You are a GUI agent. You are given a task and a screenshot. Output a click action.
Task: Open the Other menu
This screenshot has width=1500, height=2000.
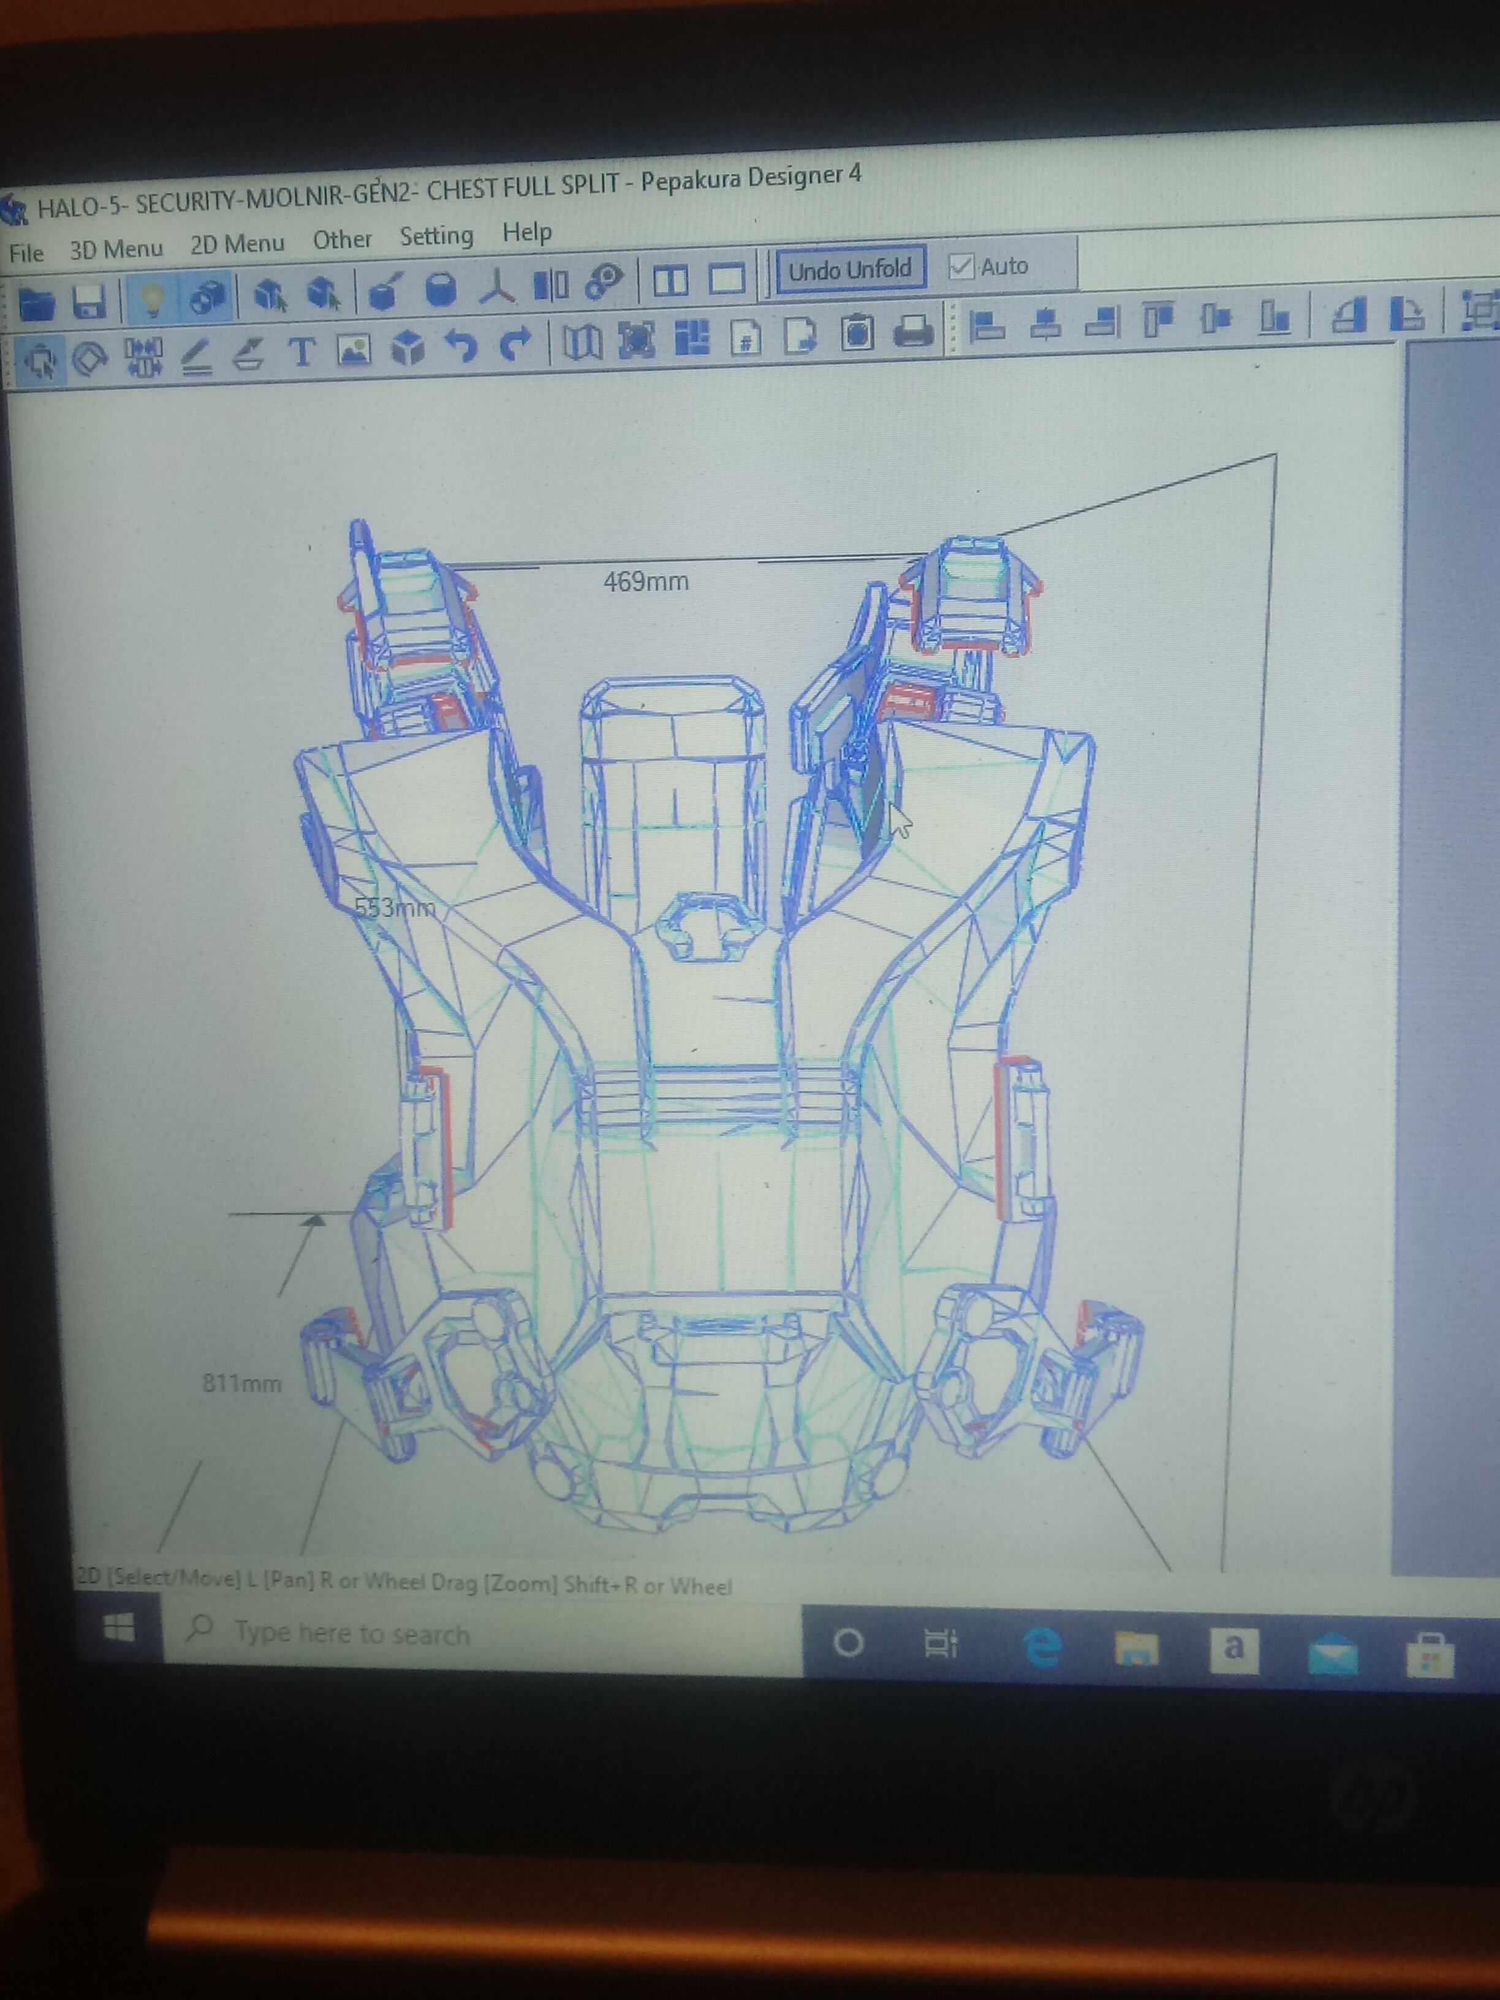click(x=342, y=240)
